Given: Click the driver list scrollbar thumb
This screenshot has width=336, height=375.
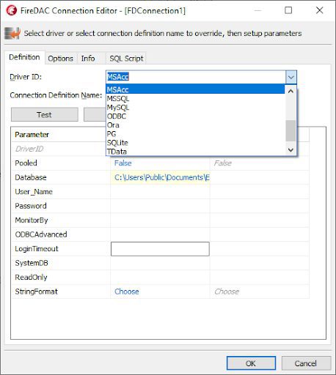Looking at the screenshot, I should [291, 130].
